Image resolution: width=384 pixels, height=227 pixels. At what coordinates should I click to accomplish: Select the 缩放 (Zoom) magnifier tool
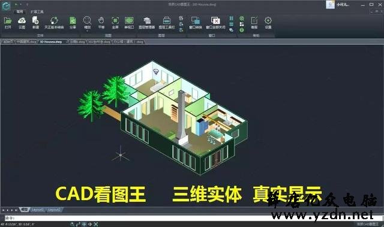(x=87, y=20)
